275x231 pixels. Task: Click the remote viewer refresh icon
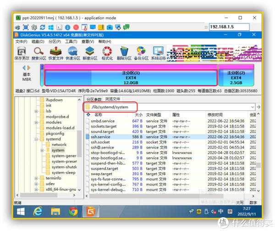[43, 27]
